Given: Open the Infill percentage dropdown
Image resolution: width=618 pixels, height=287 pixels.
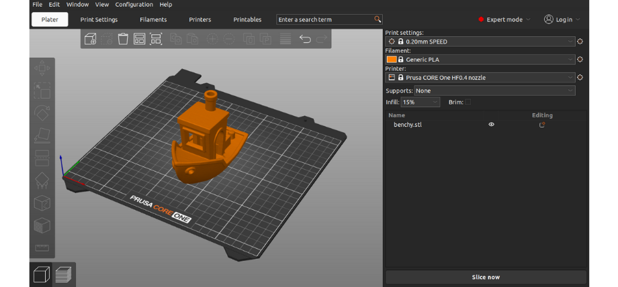Looking at the screenshot, I should click(x=420, y=102).
